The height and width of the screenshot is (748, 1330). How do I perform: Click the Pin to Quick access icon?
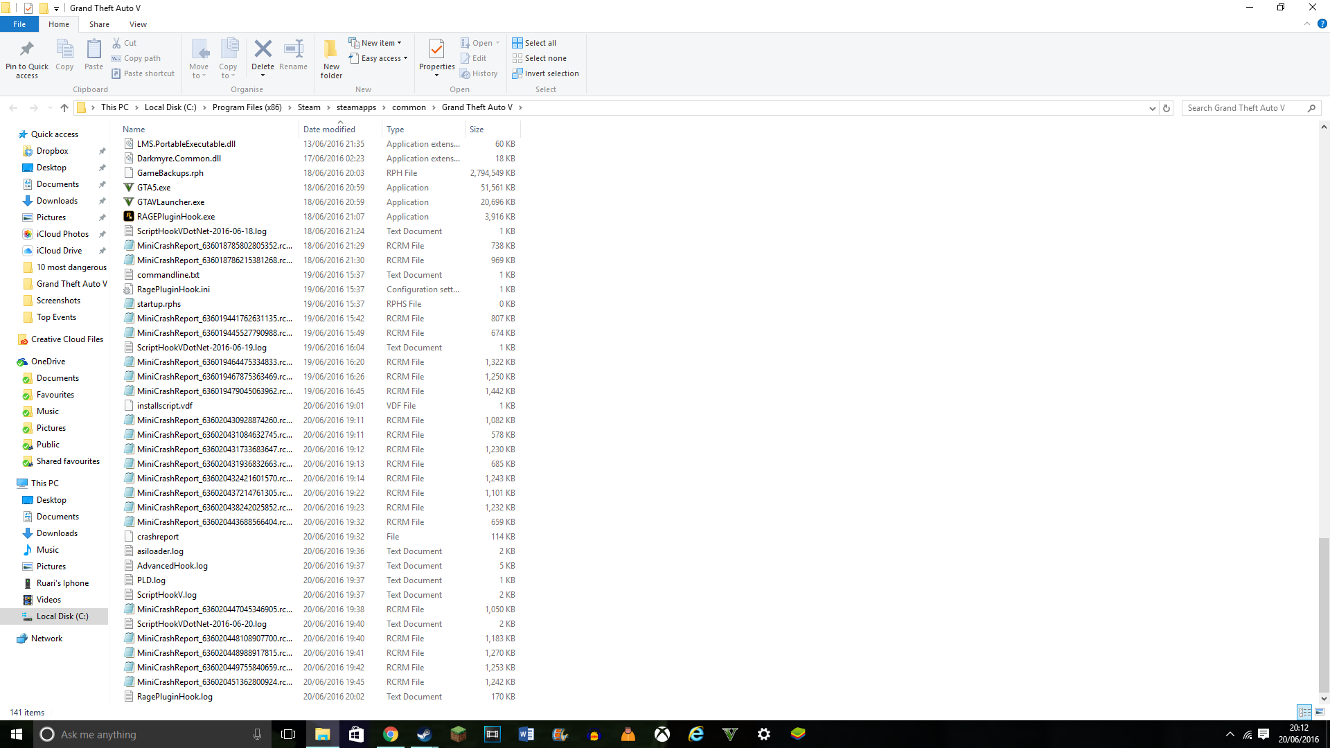(27, 49)
